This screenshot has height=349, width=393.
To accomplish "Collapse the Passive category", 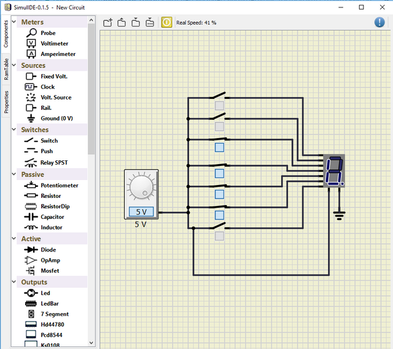I will click(x=14, y=174).
